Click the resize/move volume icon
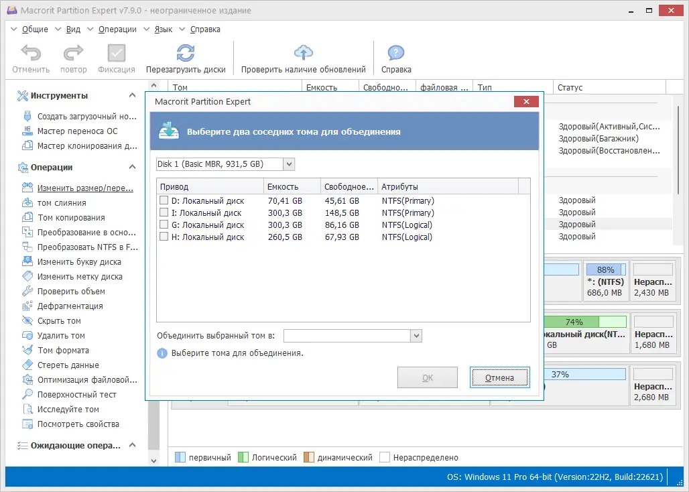Image resolution: width=689 pixels, height=492 pixels. (27, 188)
